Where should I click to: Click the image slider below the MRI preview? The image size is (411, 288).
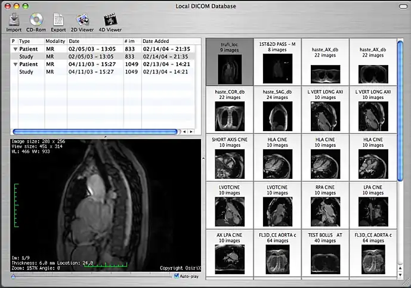click(x=89, y=276)
